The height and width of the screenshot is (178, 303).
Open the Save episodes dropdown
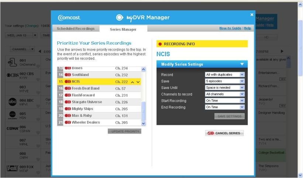click(x=225, y=81)
